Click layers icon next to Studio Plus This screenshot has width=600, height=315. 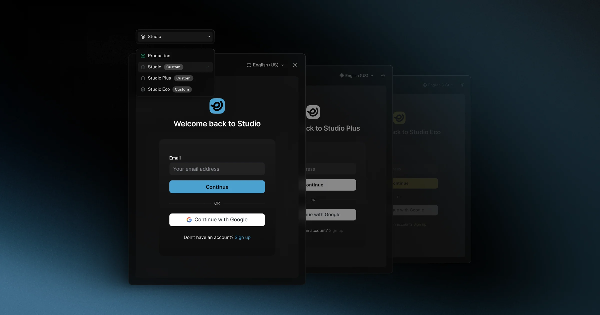pos(143,78)
